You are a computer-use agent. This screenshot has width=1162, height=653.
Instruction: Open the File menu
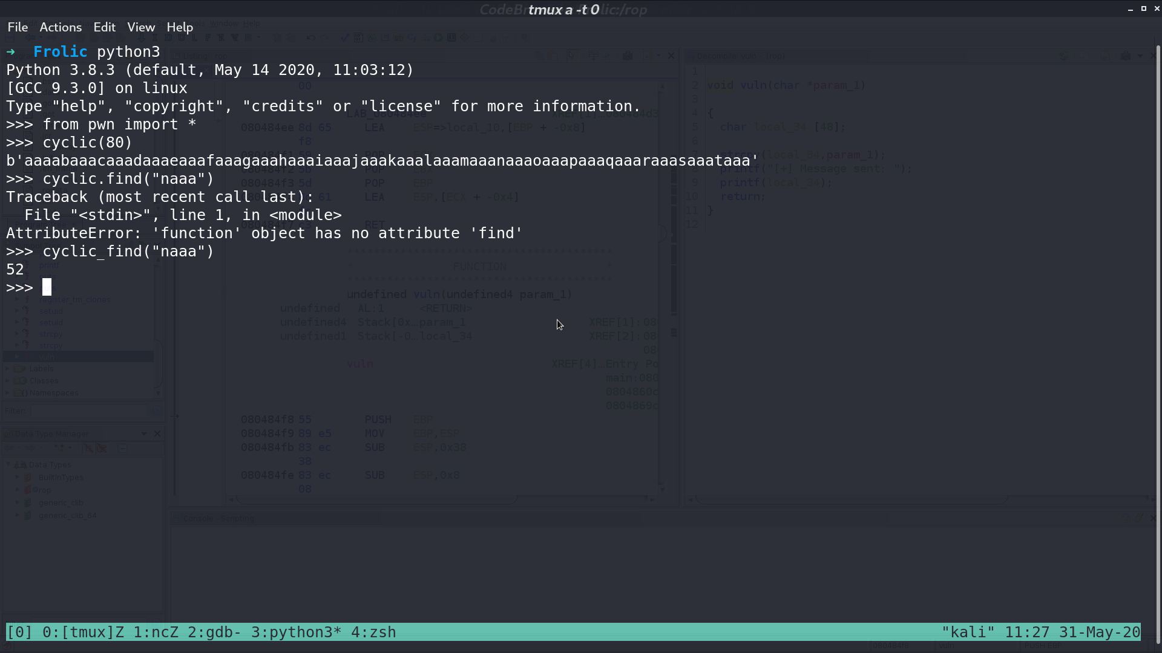pos(18,27)
